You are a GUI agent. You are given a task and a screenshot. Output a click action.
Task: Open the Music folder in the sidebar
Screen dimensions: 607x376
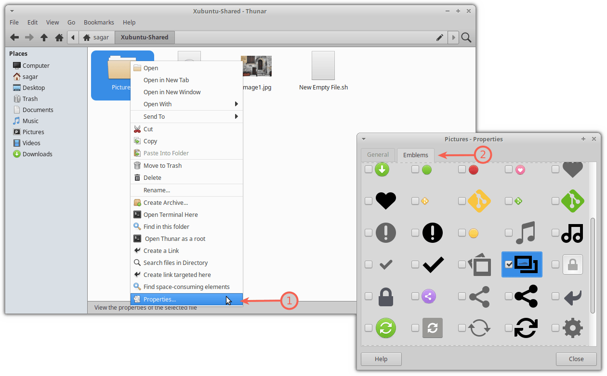point(30,121)
